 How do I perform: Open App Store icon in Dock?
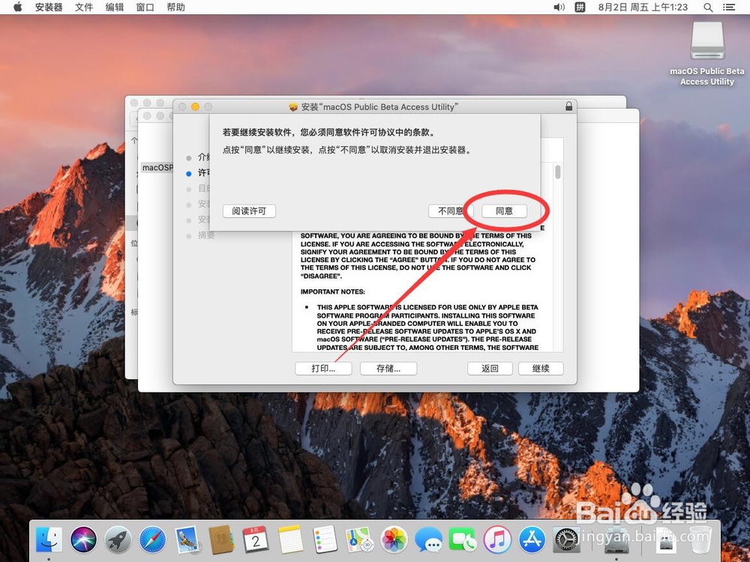532,540
